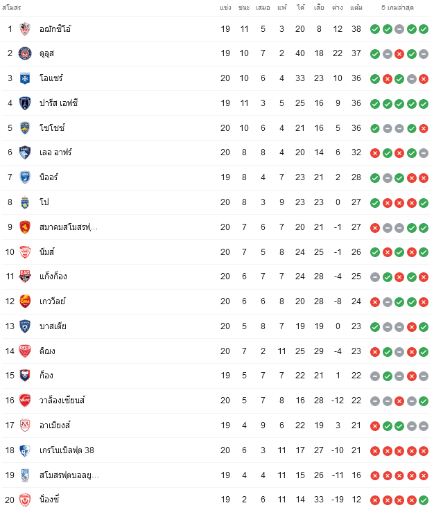
Task: Click the Paris FC club crest
Action: click(25, 103)
